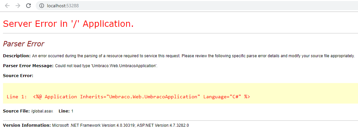Viewport: 358px width, 134px height.
Task: Click the "Version Information:" label
Action: (27, 125)
